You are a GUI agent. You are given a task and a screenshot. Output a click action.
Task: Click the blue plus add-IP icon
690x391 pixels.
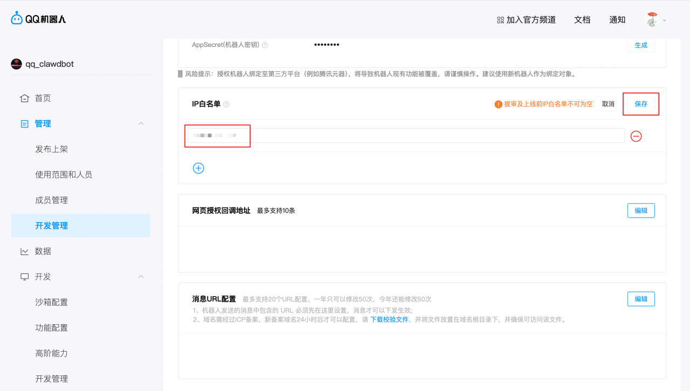click(198, 168)
